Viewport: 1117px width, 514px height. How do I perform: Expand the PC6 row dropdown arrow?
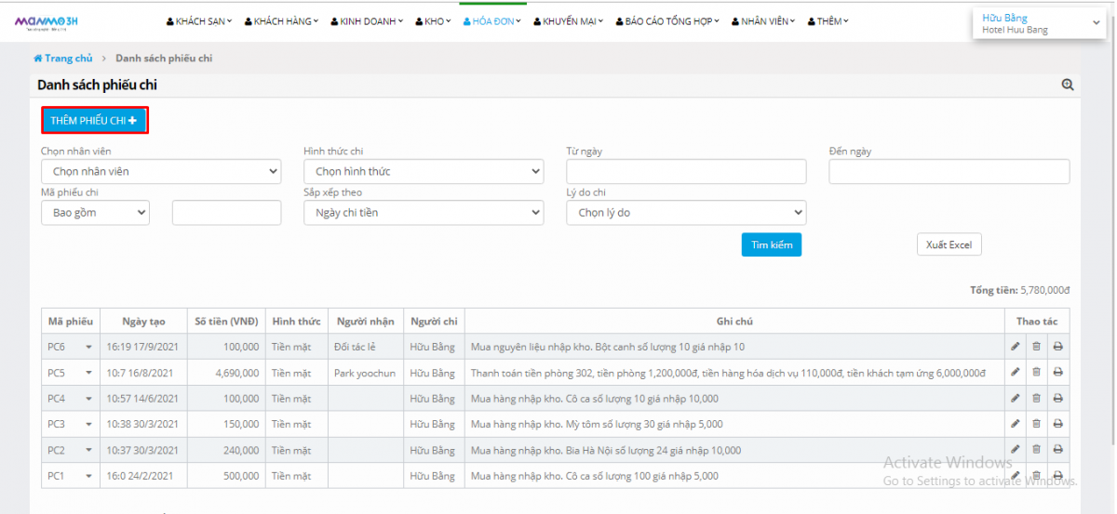click(x=89, y=347)
